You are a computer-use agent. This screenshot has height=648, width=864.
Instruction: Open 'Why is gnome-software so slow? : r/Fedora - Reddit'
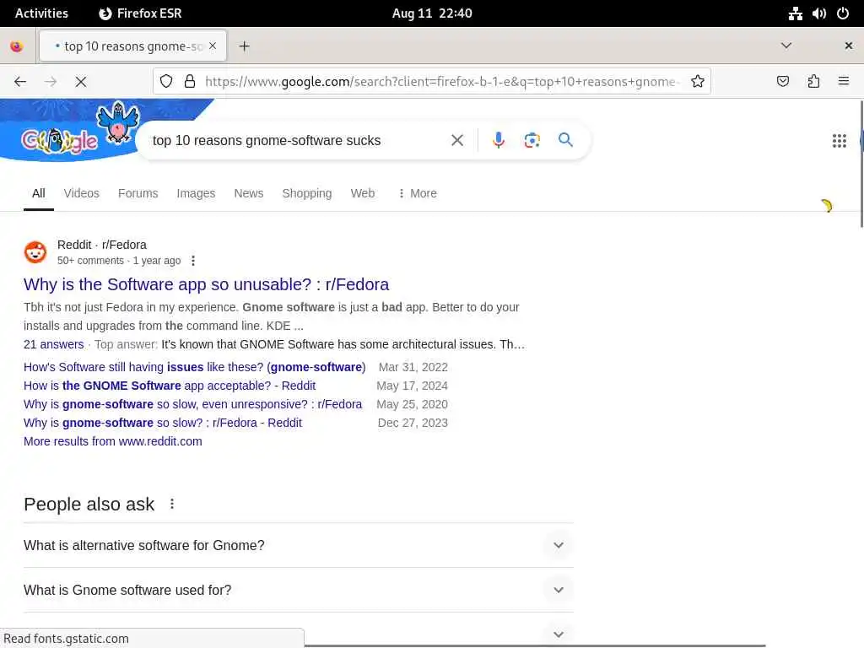click(x=163, y=423)
